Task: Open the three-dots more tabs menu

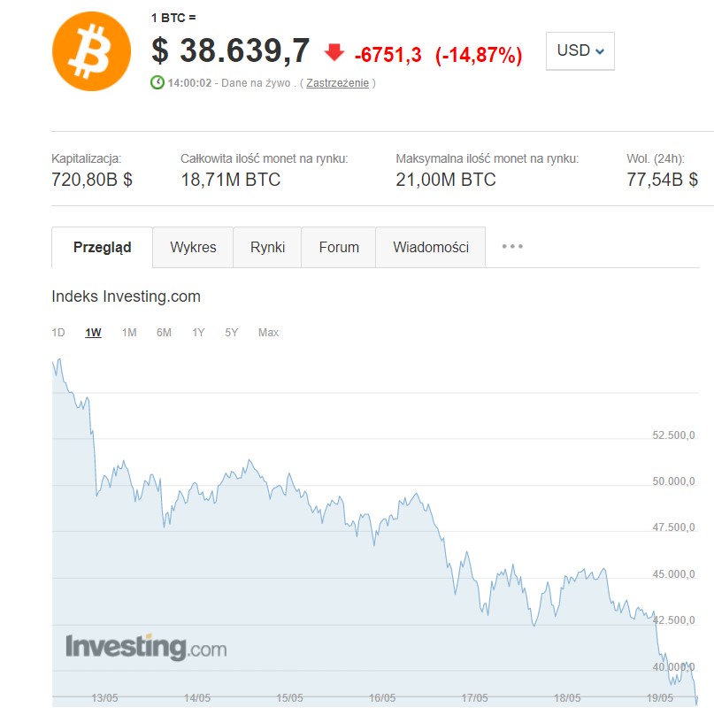Action: [512, 246]
